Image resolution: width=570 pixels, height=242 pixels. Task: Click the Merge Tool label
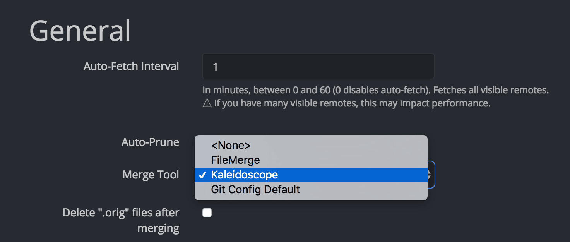point(151,175)
